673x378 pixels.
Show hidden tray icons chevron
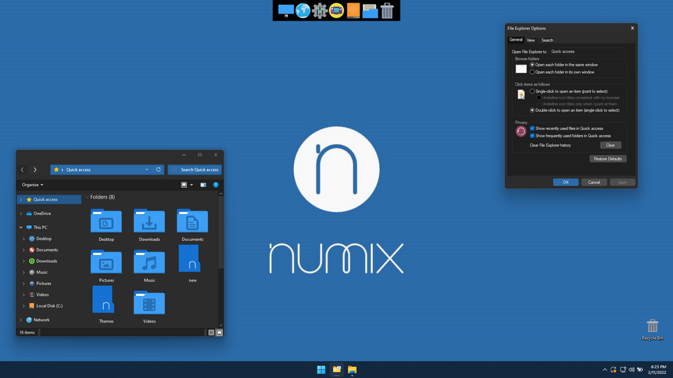pos(605,369)
